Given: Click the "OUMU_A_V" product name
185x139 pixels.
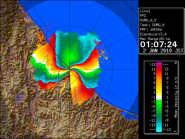Looking at the screenshot, I should coord(148,20).
